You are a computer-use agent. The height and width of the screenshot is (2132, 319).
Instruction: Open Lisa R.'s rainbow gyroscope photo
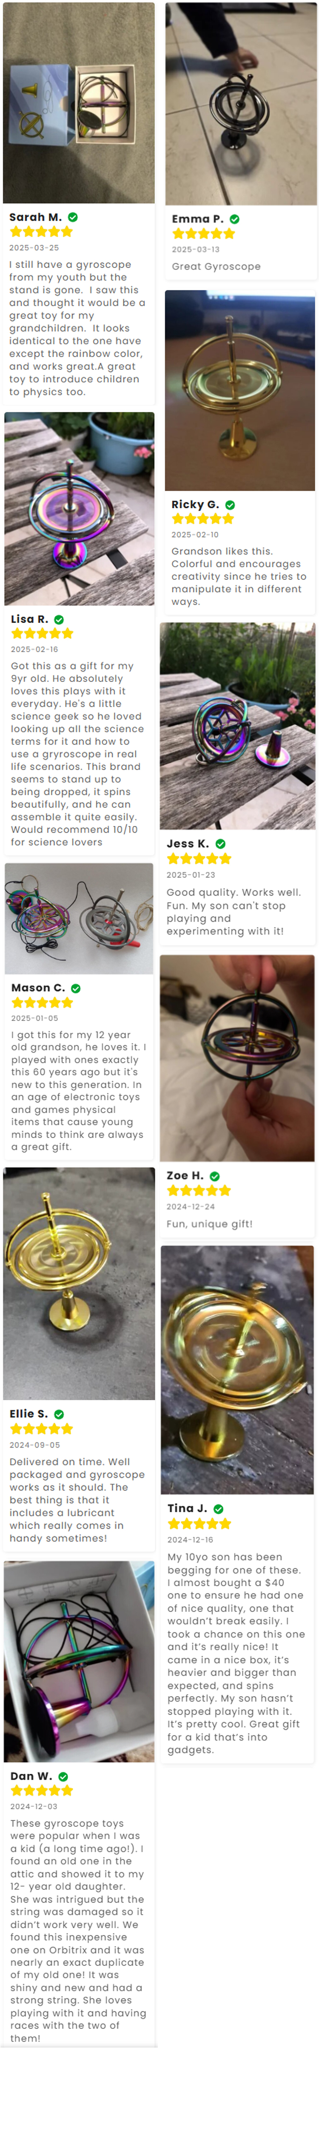click(x=80, y=509)
